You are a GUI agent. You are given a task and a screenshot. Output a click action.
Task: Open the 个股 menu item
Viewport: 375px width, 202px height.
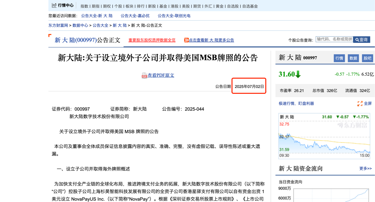click(x=118, y=6)
